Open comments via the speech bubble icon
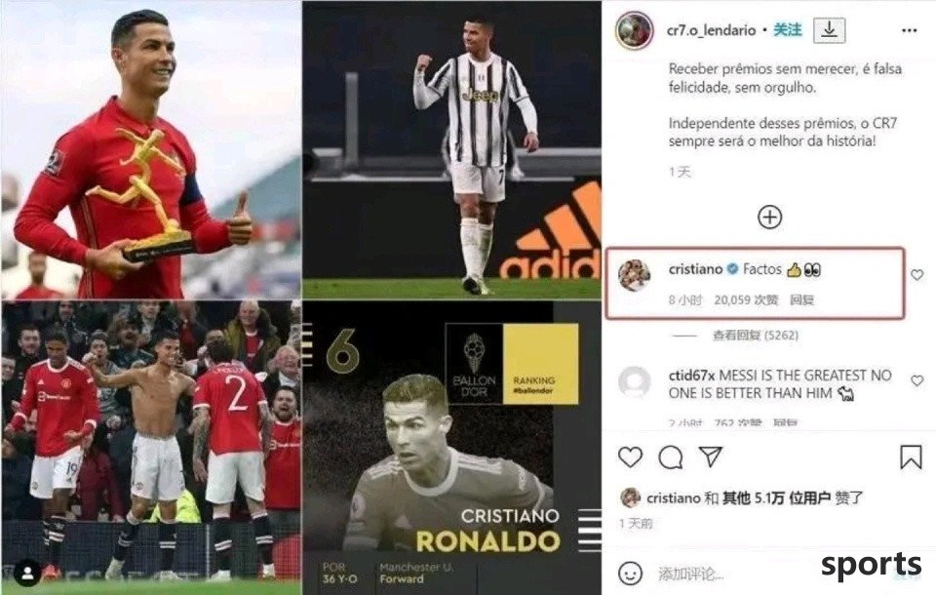 [671, 457]
